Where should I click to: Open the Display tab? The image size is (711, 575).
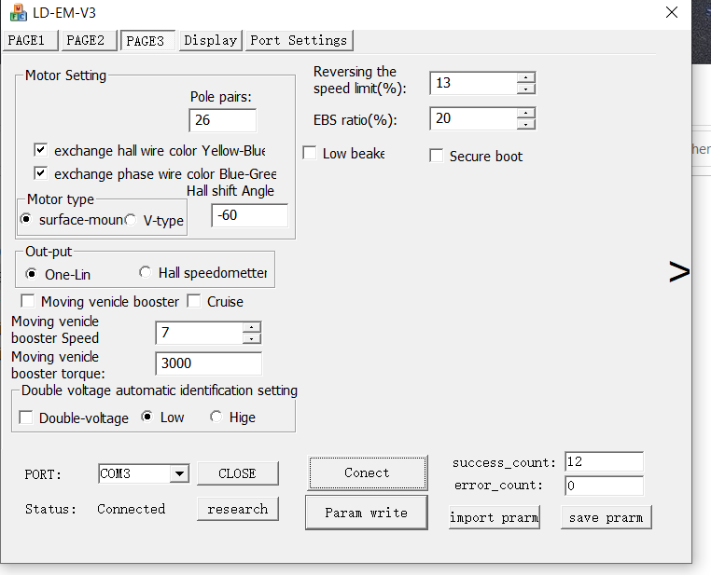(210, 40)
